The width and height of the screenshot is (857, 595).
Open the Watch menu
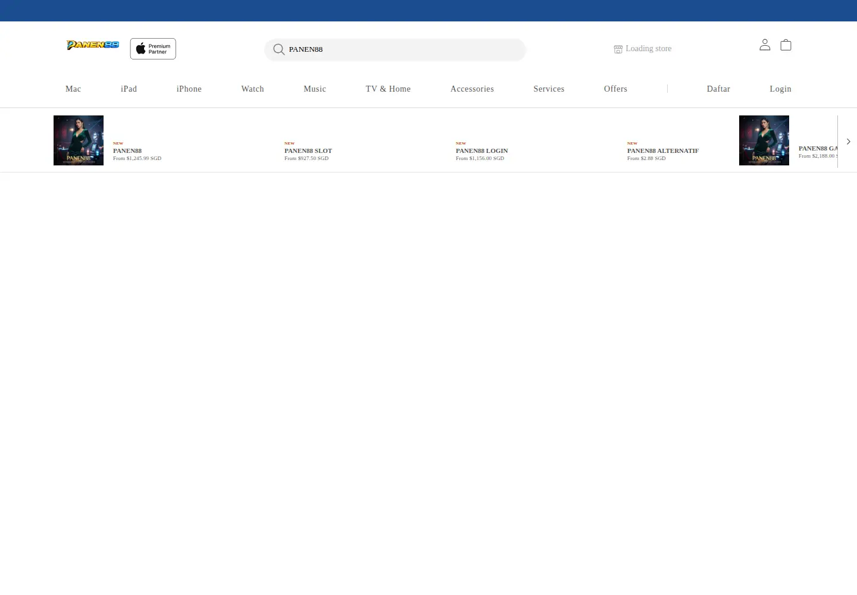[x=252, y=89]
